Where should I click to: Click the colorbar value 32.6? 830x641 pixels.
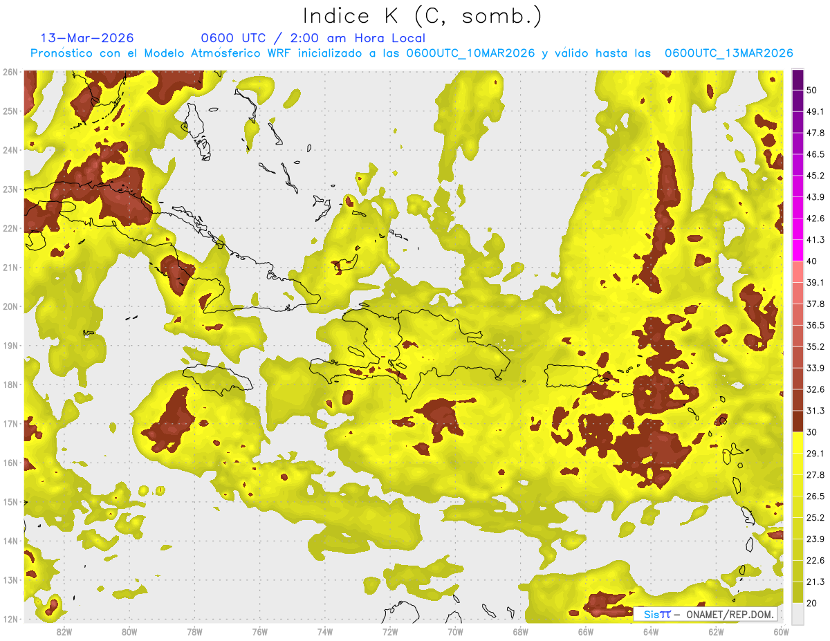815,390
